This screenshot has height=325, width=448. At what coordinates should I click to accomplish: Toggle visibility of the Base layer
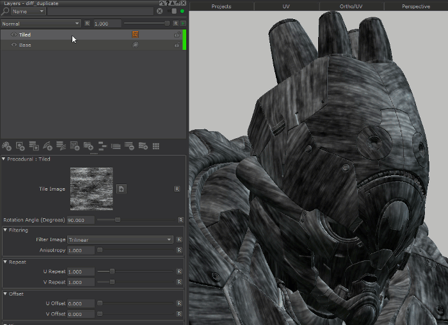pos(13,45)
